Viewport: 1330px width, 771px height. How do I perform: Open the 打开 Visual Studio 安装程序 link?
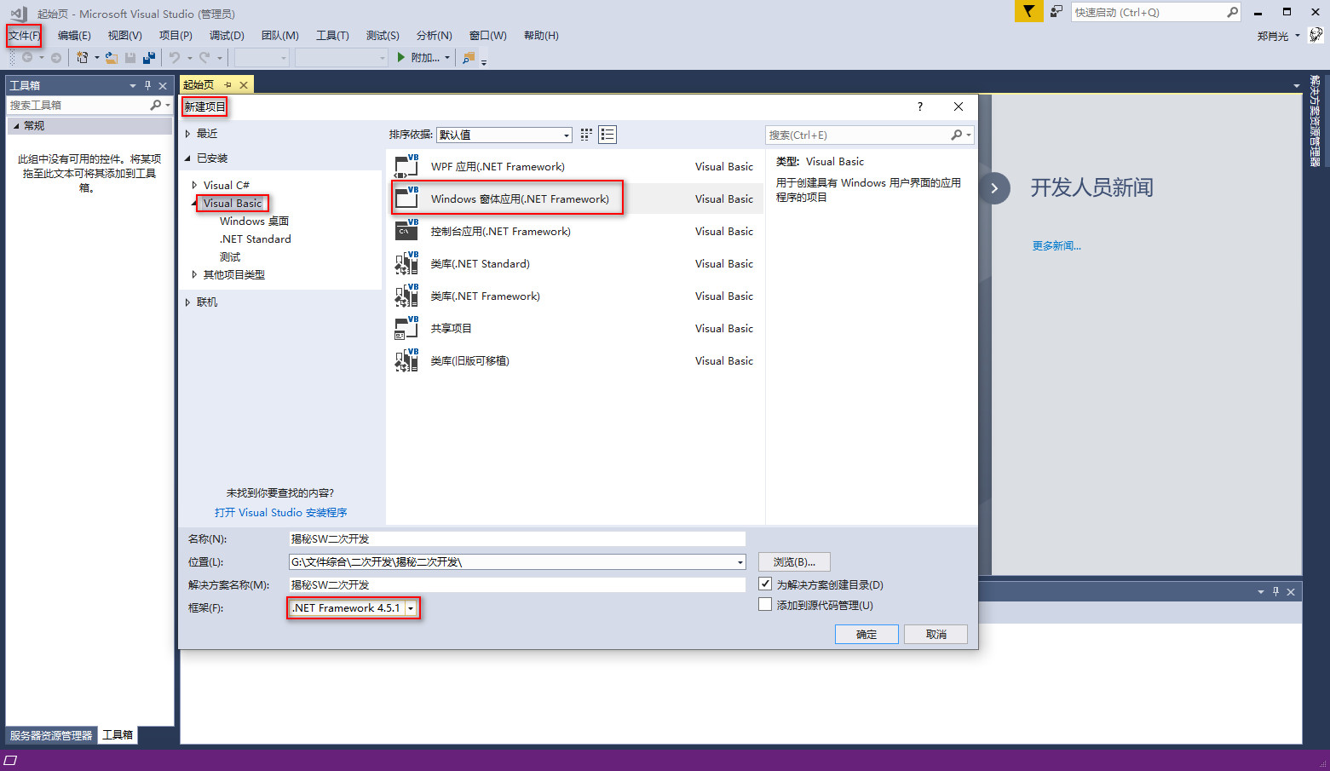[x=281, y=513]
